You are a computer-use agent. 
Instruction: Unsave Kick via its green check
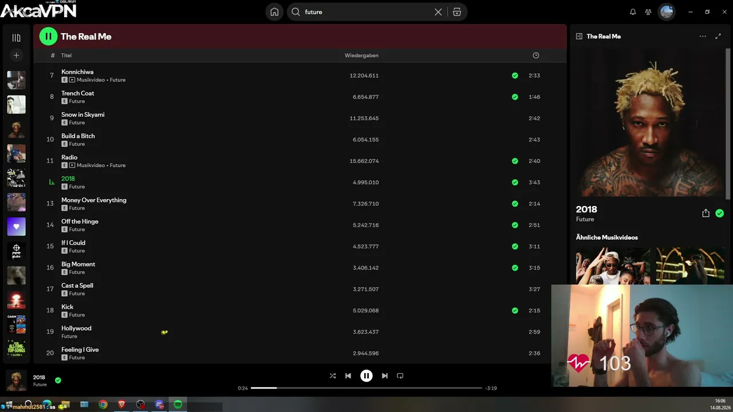515,311
